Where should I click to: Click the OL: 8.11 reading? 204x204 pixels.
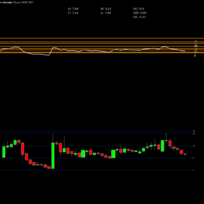coord(140,17)
